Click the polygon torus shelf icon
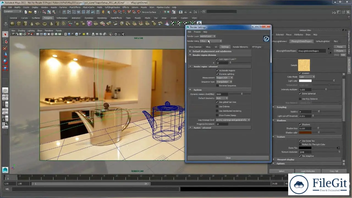The width and height of the screenshot is (352, 198). point(45,24)
